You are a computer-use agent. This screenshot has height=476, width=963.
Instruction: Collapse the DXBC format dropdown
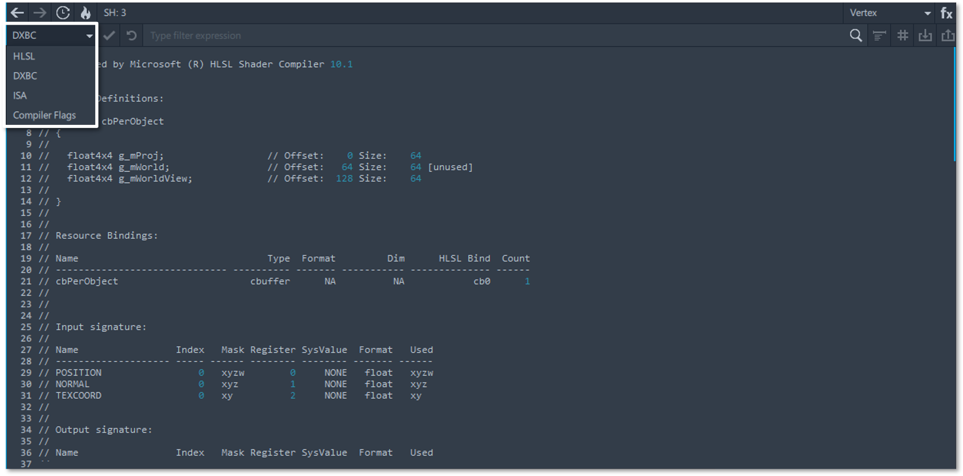[51, 36]
